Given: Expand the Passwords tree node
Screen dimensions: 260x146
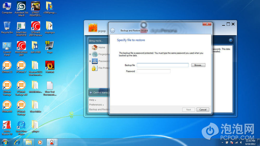Looking at the screenshot, I should pyautogui.click(x=90, y=61).
